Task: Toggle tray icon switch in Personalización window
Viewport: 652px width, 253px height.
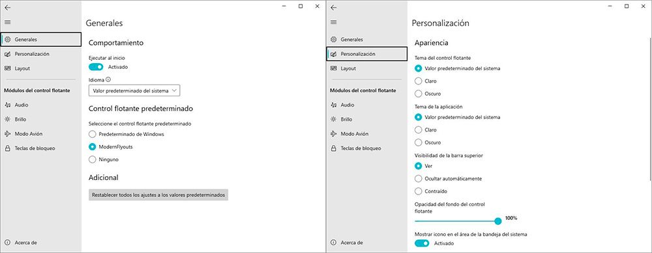Action: pos(422,243)
